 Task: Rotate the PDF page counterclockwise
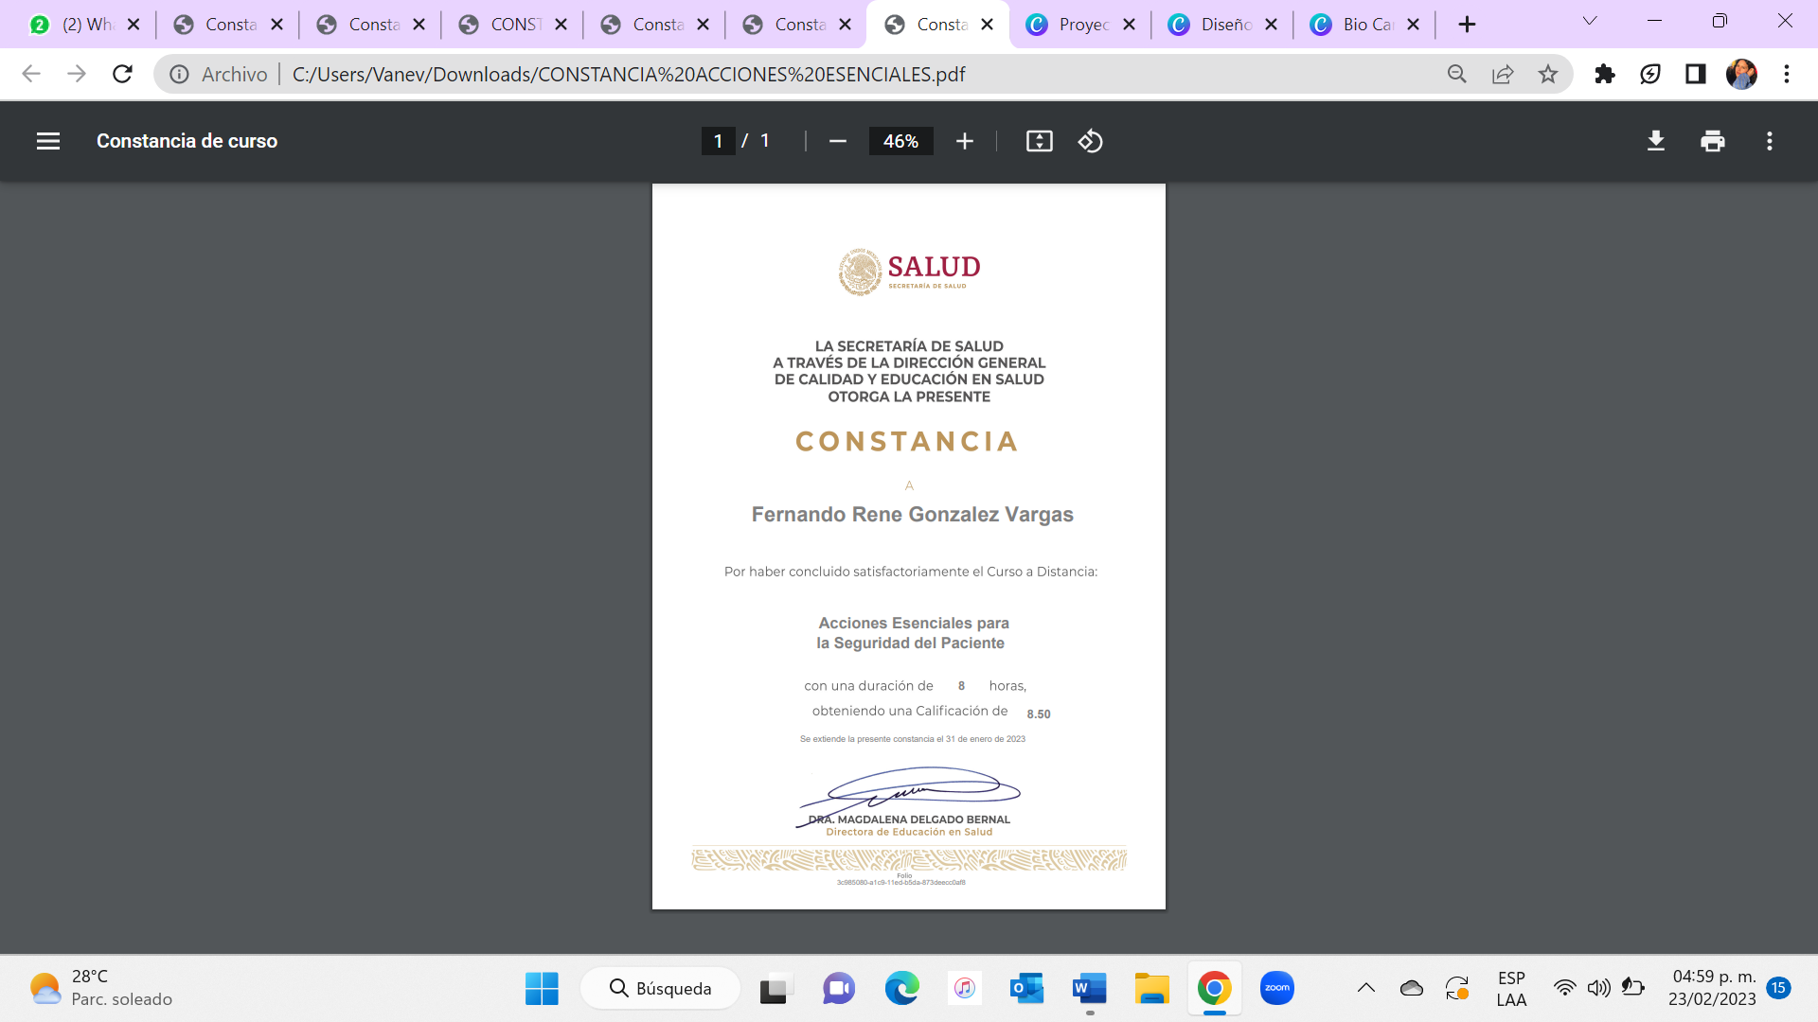click(1090, 141)
